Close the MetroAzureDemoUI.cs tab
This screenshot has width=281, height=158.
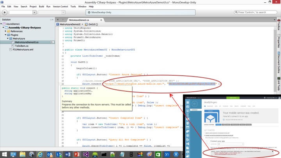pyautogui.click(x=101, y=20)
